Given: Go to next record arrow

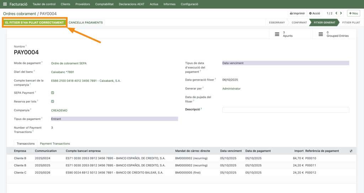Looking at the screenshot, I should 341,13.
